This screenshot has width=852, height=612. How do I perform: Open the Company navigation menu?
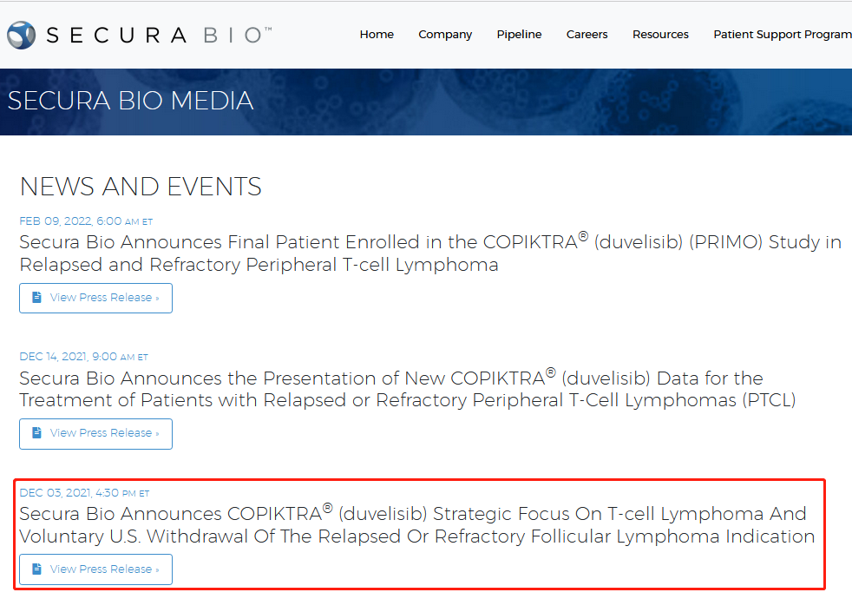point(445,35)
